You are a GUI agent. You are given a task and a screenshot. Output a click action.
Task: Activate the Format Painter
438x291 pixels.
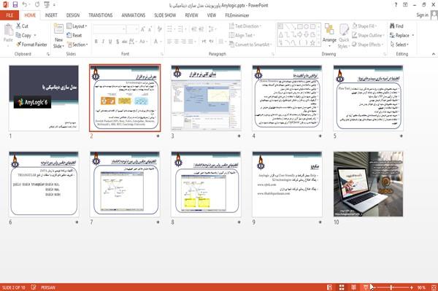tap(31, 44)
